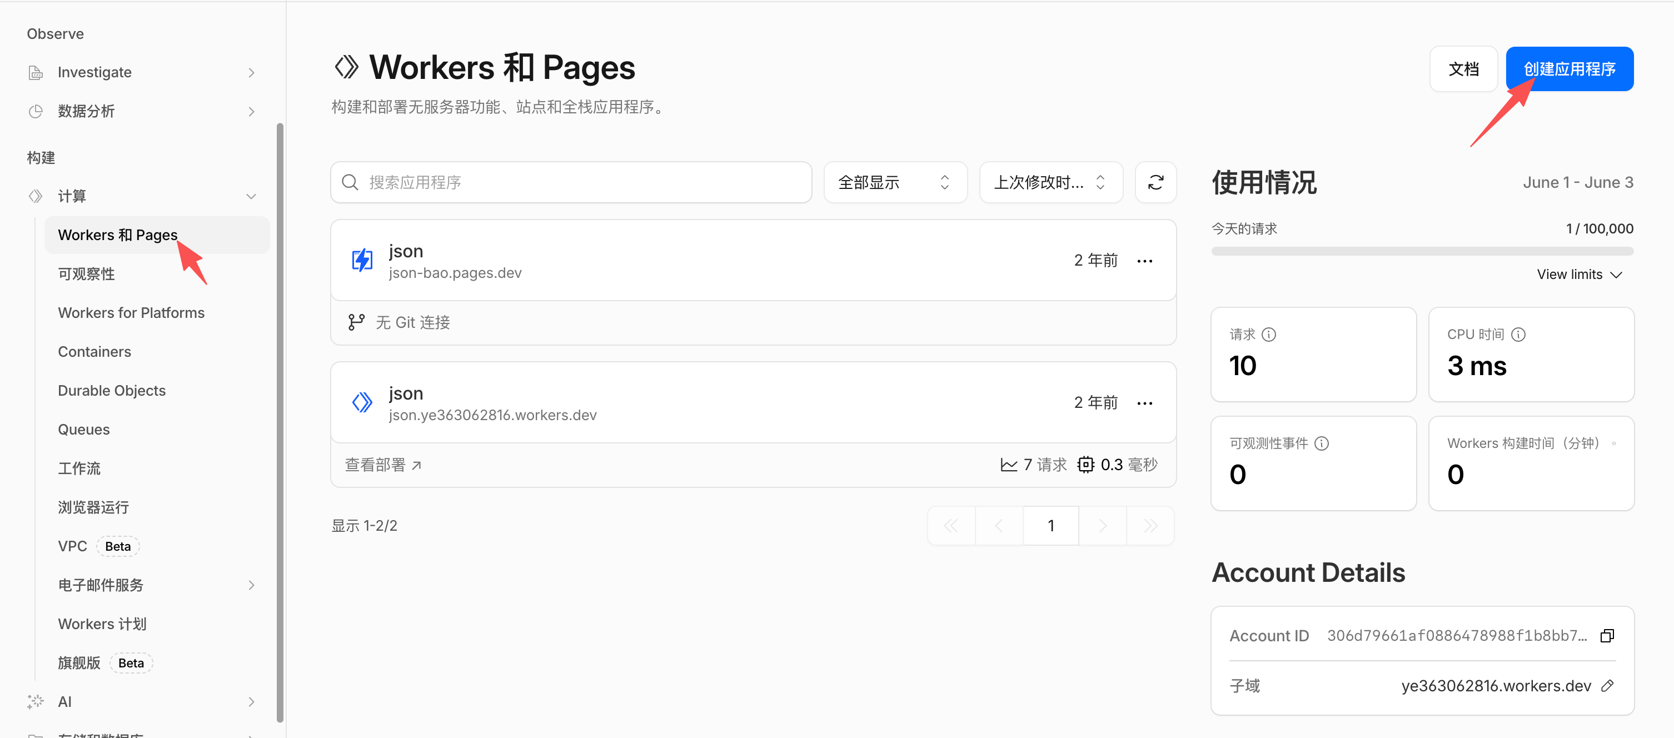1674x738 pixels.
Task: Click the Workers icon for json.ye363062816
Action: (362, 402)
